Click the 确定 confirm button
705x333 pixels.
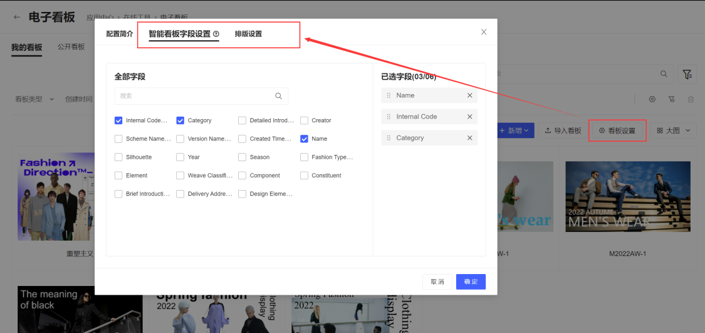point(471,282)
